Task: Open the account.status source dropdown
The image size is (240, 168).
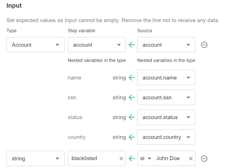Action: pos(166,117)
